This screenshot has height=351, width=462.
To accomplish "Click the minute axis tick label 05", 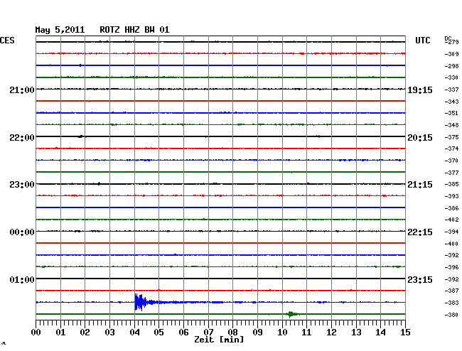I will (x=159, y=333).
